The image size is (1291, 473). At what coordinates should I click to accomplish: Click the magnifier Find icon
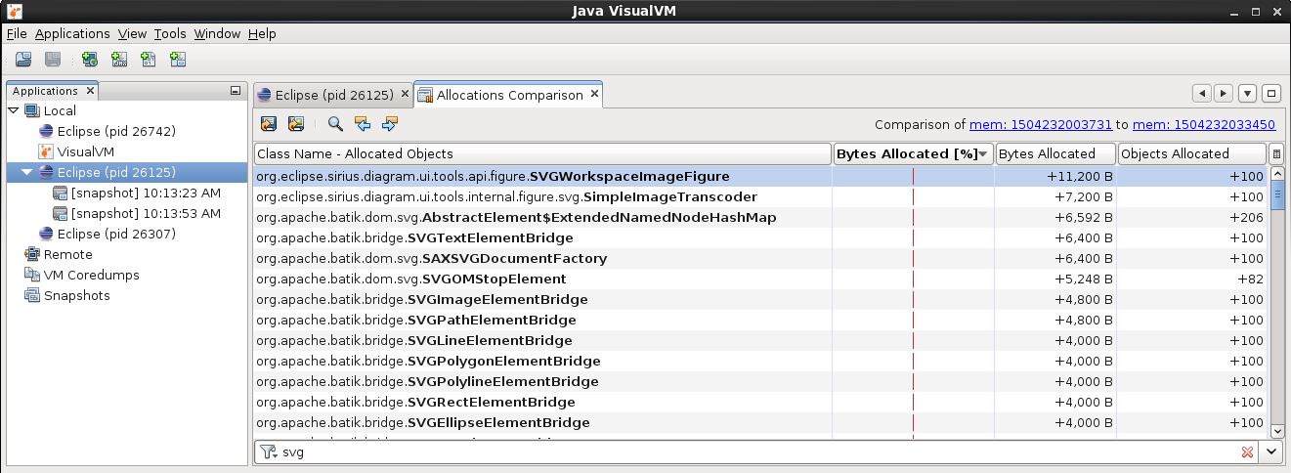pos(335,124)
